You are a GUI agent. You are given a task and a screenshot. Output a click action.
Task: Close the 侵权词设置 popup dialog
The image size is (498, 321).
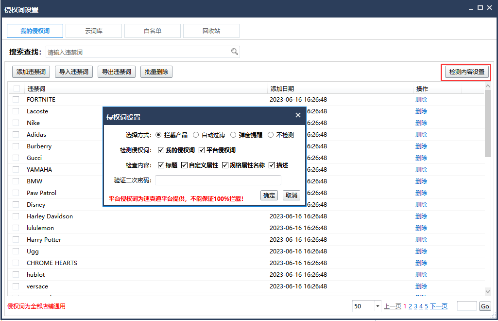click(x=298, y=115)
